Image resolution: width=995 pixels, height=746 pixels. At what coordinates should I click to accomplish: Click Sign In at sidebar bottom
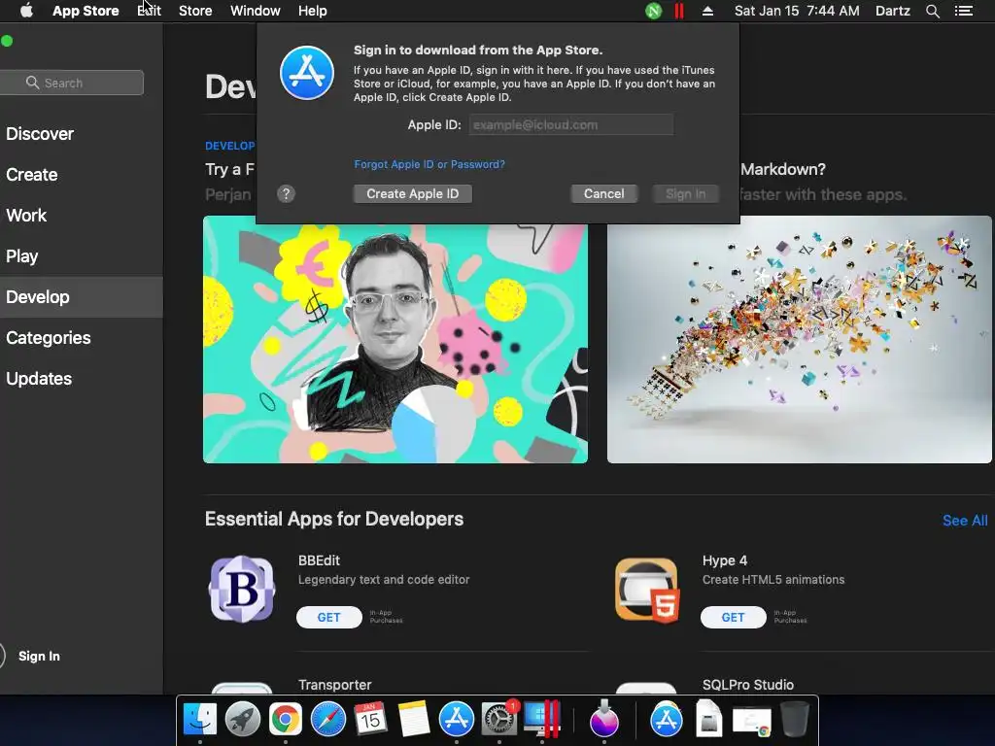[x=39, y=656]
